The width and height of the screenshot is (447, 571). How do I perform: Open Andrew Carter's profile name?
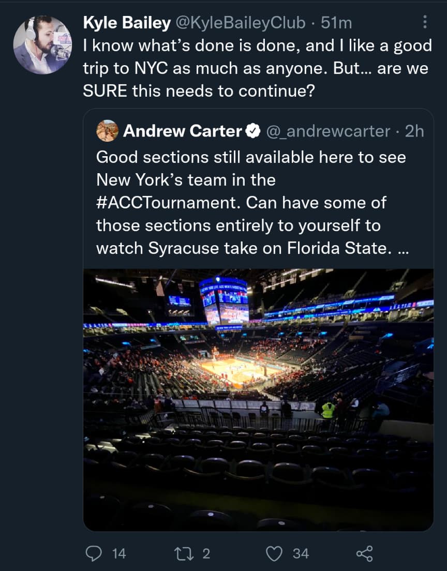[182, 131]
